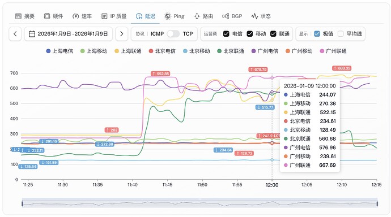Go to next date with right chevron
Viewport: 391px width, 217px height.
pos(121,34)
